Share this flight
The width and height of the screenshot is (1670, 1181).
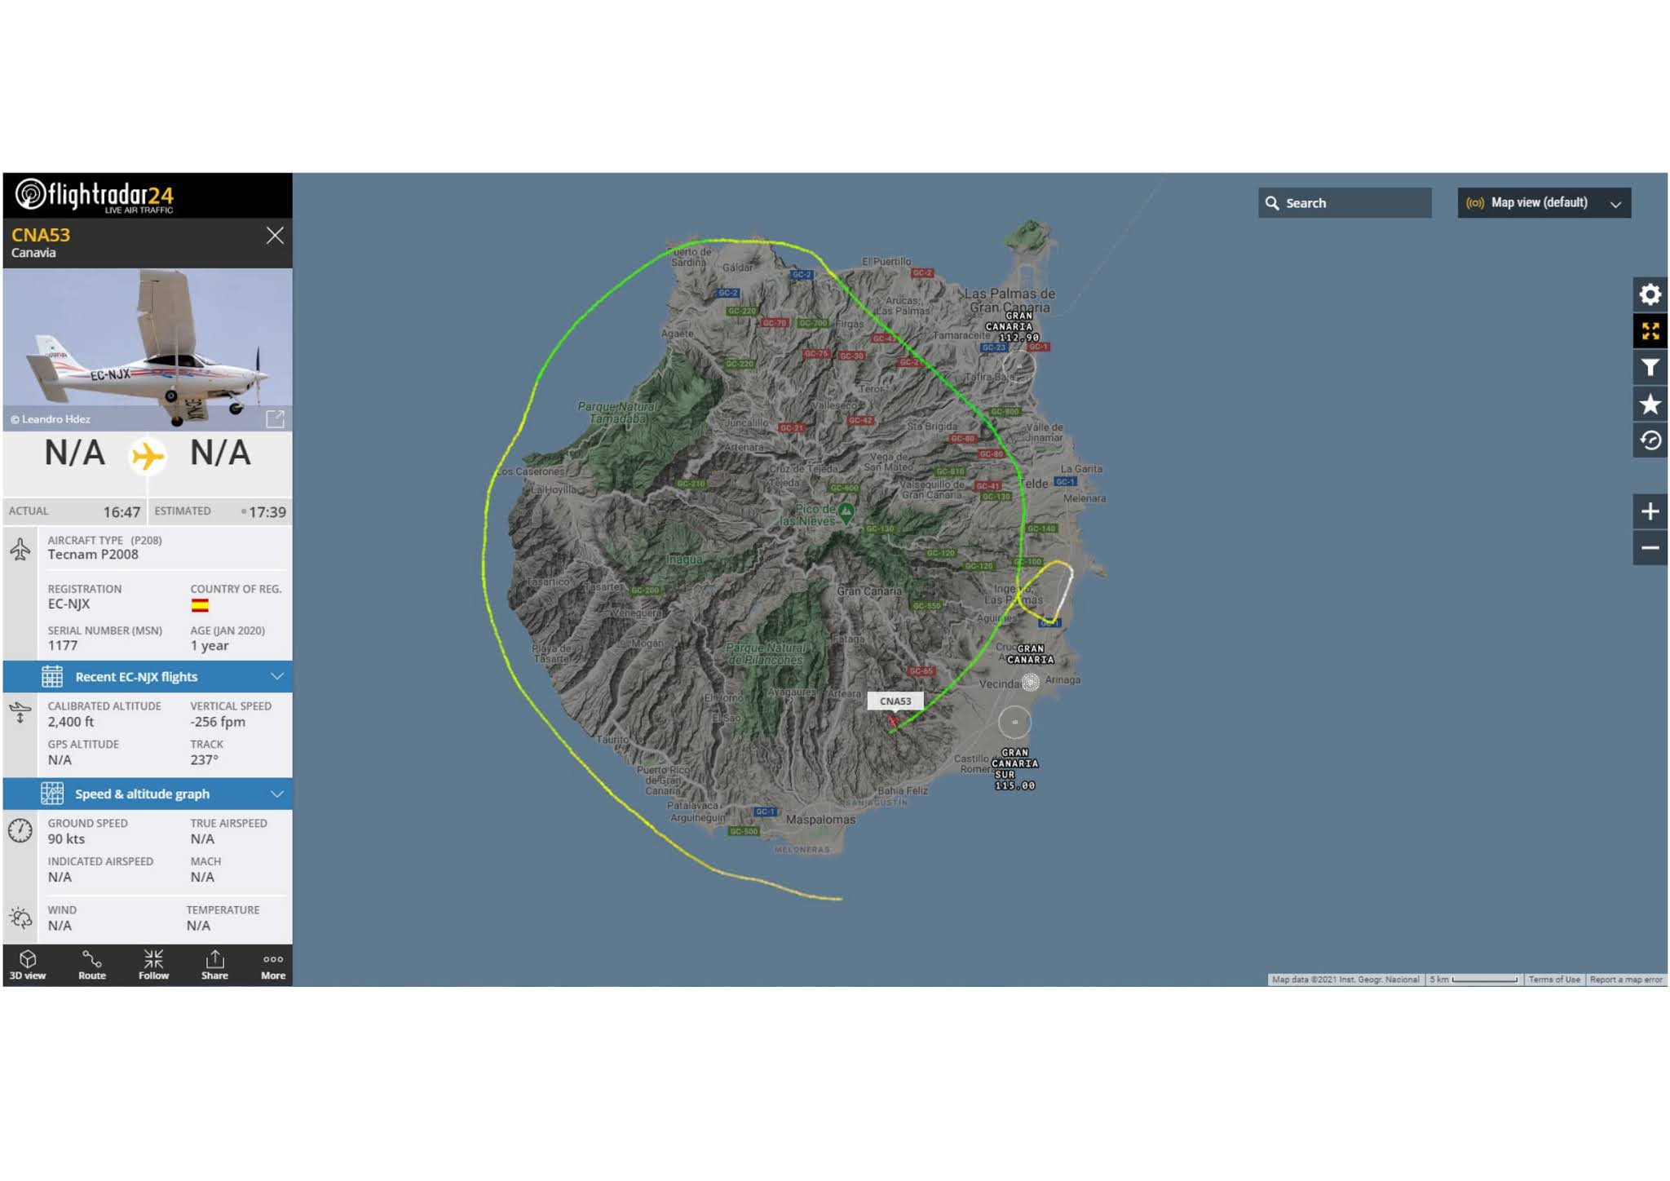(x=214, y=965)
